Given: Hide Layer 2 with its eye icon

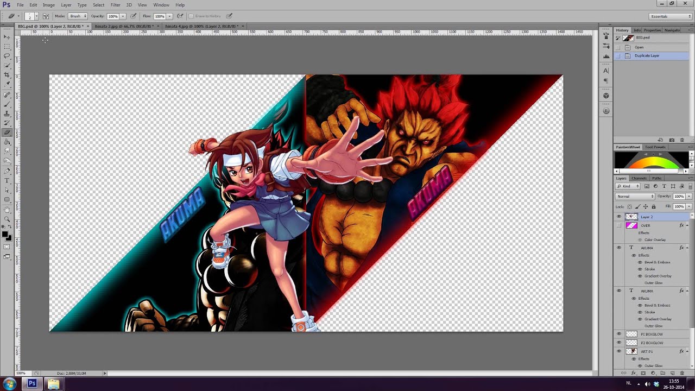Looking at the screenshot, I should 619,217.
